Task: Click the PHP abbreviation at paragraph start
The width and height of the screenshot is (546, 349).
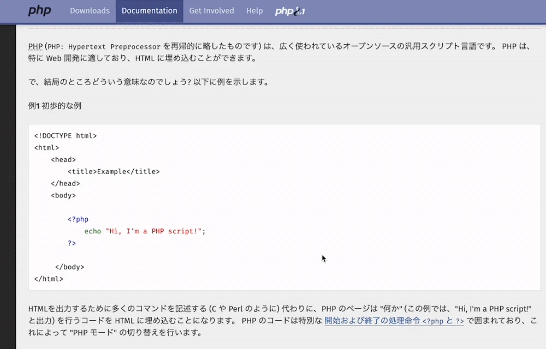Action: 35,46
